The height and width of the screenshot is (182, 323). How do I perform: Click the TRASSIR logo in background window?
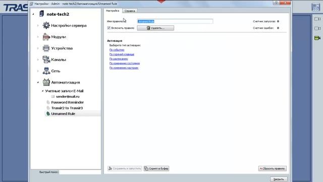[x=16, y=8]
